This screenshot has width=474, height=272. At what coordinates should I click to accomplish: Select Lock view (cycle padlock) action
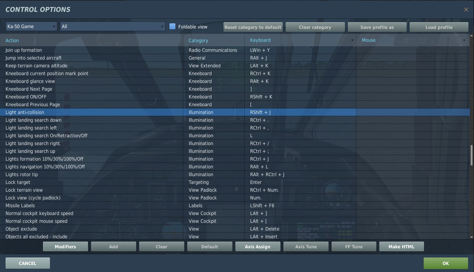tap(33, 198)
